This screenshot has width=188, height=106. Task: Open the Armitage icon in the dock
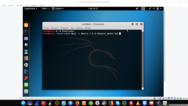click(26, 52)
